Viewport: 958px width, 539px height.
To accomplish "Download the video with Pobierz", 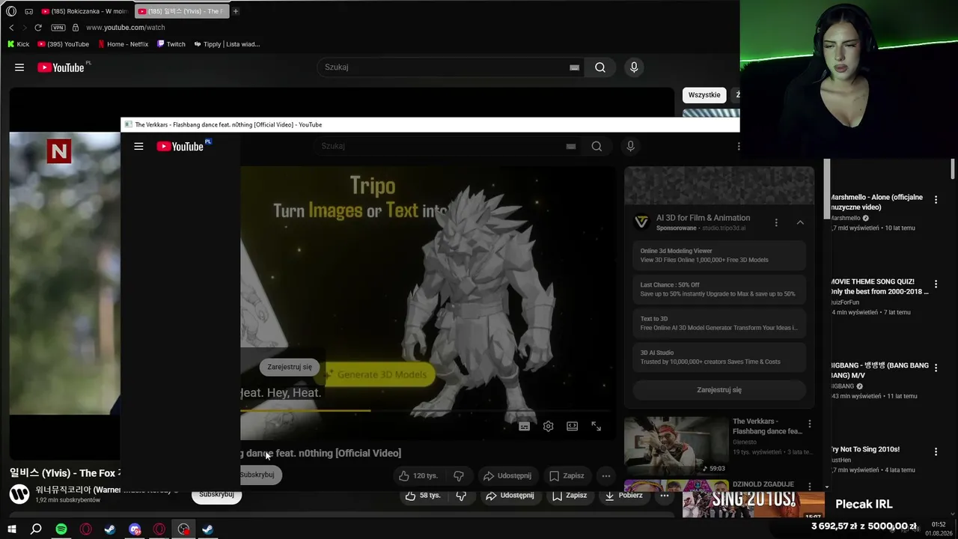I will click(x=624, y=496).
